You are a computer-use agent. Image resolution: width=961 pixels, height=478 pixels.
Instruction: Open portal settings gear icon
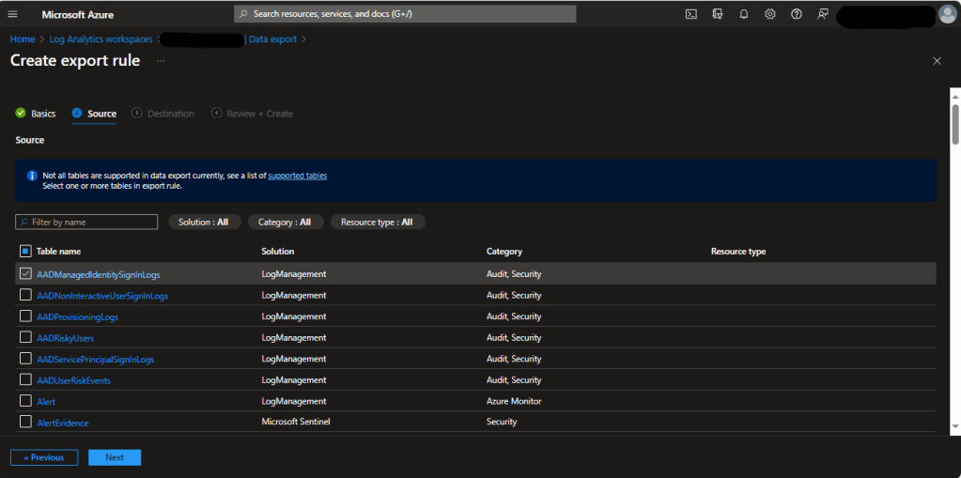tap(770, 14)
